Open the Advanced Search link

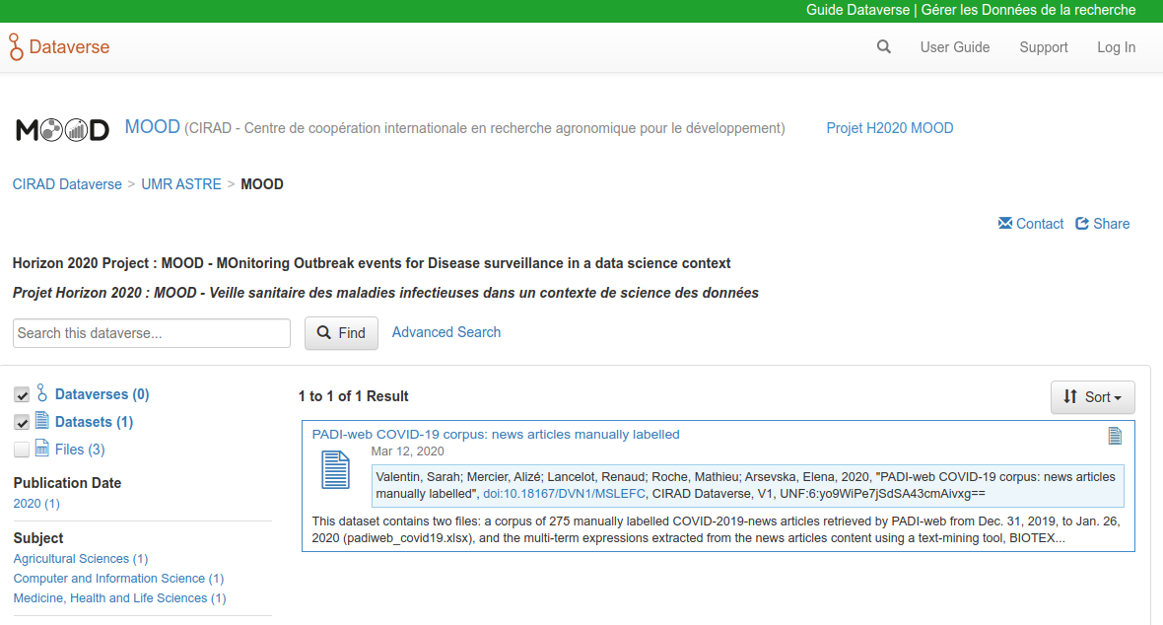(x=445, y=332)
